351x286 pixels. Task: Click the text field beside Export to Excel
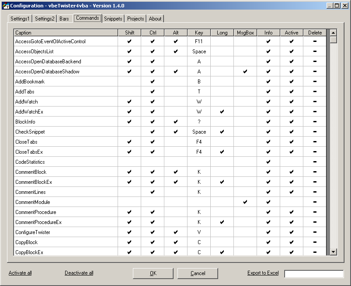[x=314, y=274]
